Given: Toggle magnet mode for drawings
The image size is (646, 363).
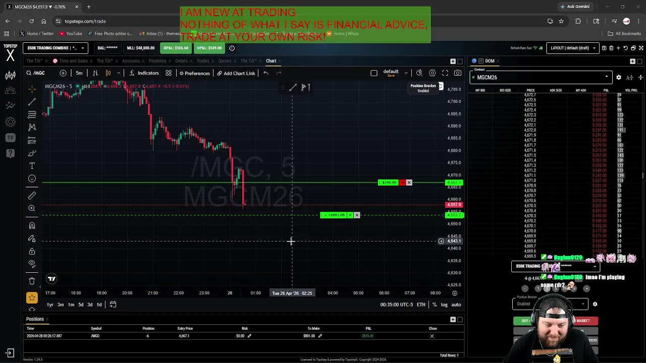Looking at the screenshot, I should [32, 225].
